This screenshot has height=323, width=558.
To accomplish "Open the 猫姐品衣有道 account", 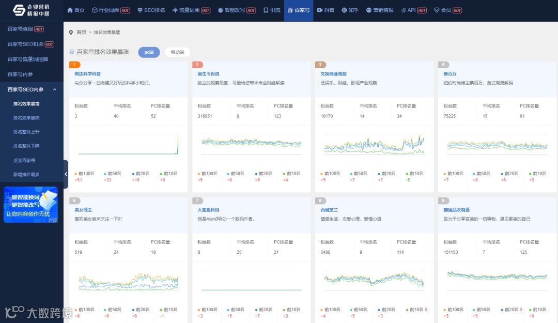I will (x=457, y=210).
